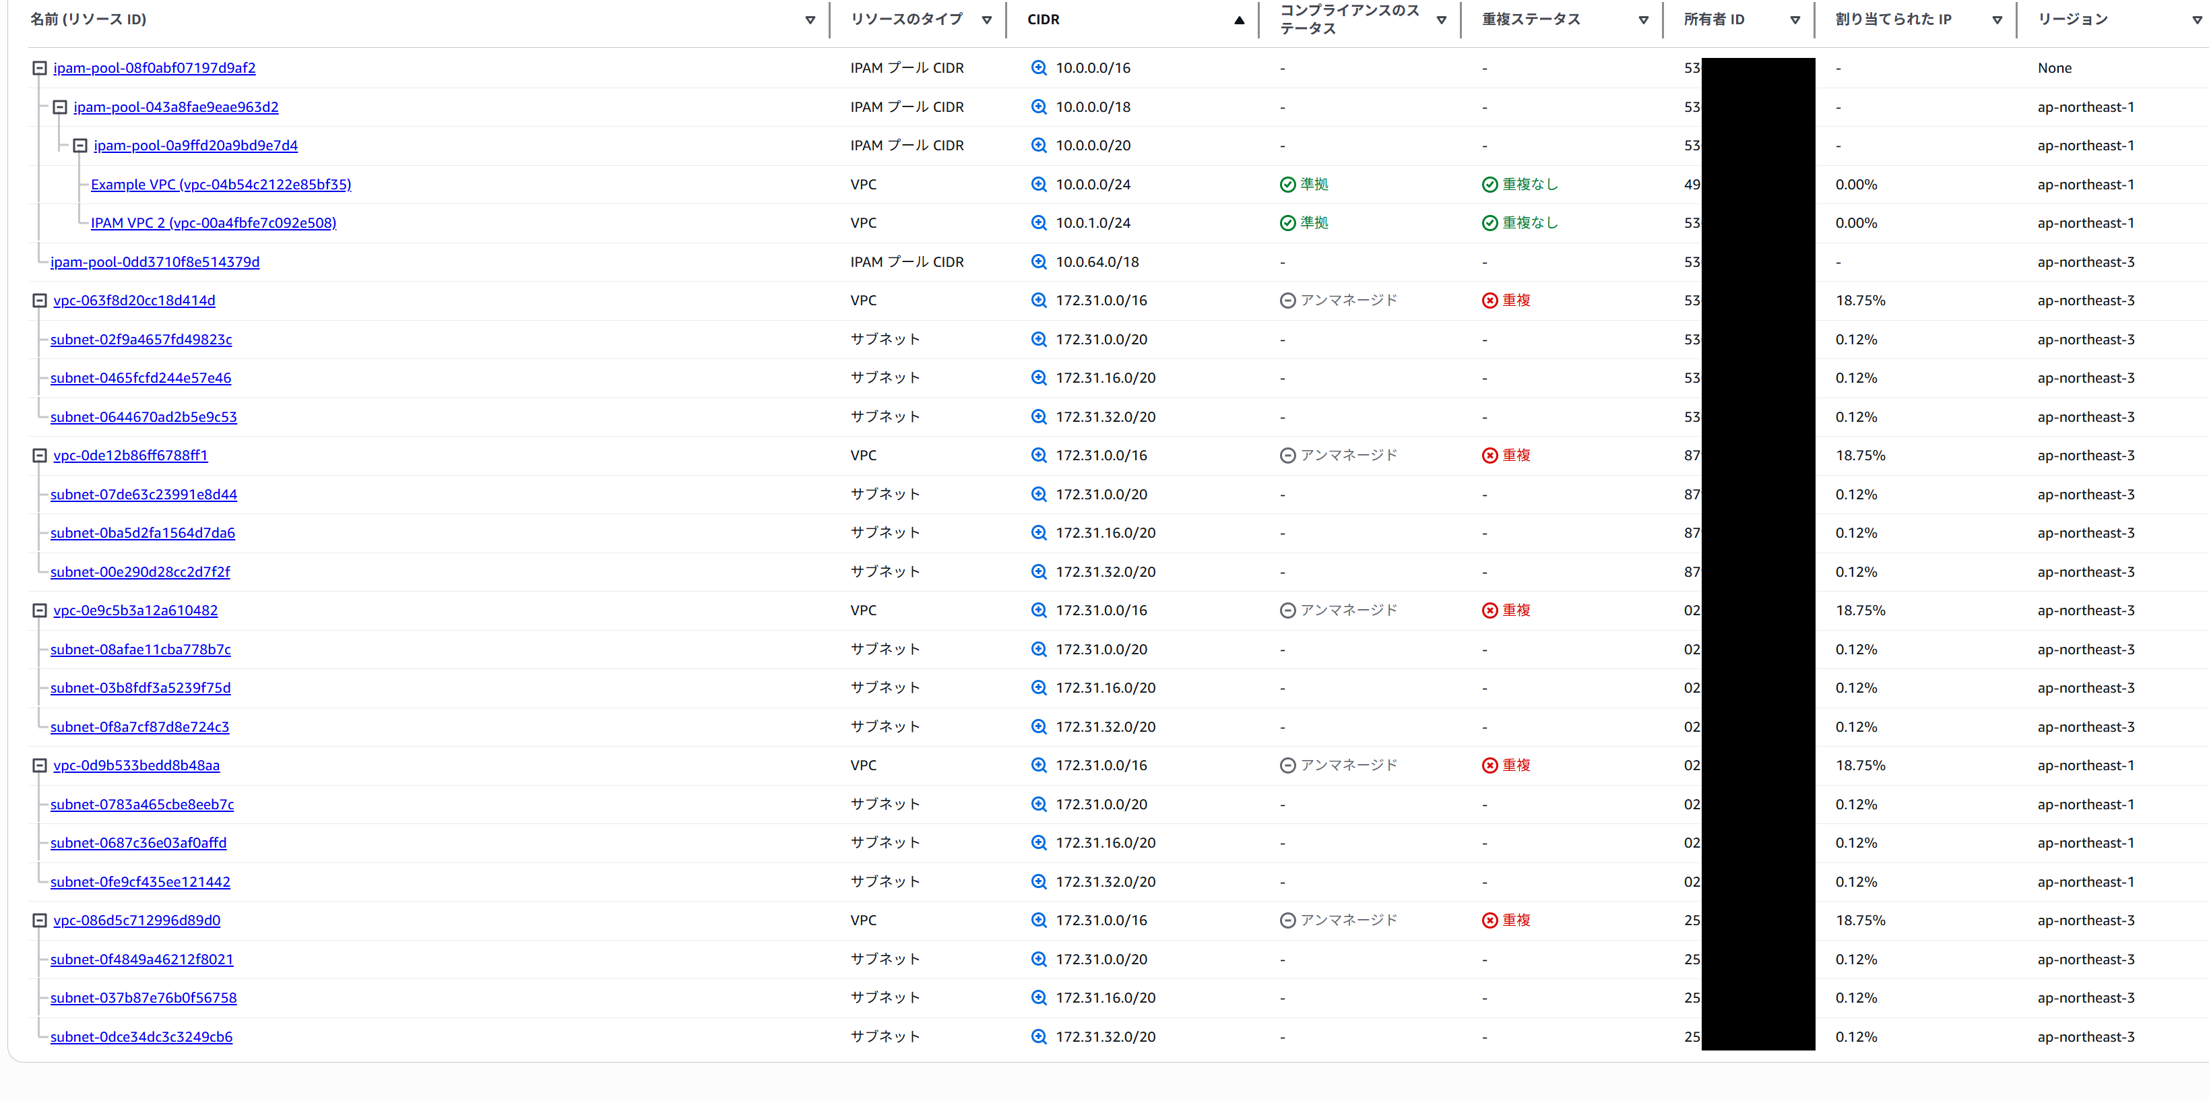Open subnet-0f4849a46212f8021 link

click(x=142, y=959)
